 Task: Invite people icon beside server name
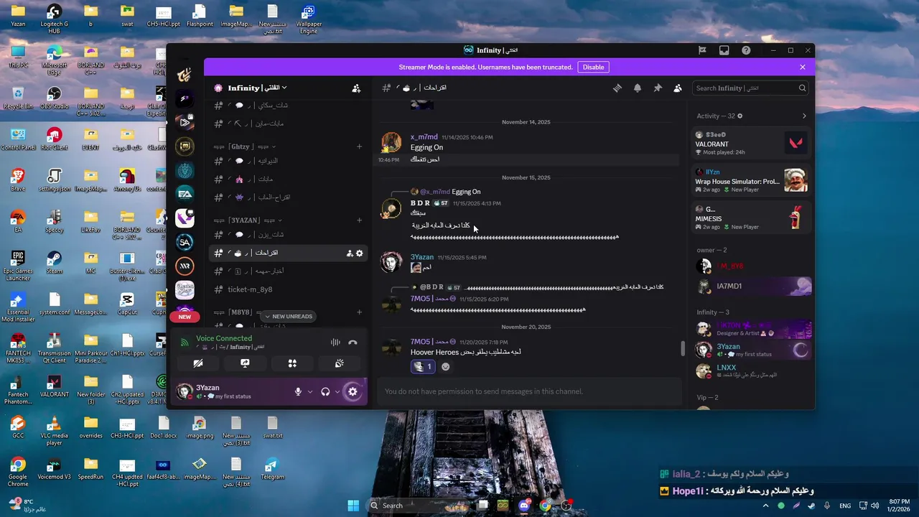click(x=356, y=88)
